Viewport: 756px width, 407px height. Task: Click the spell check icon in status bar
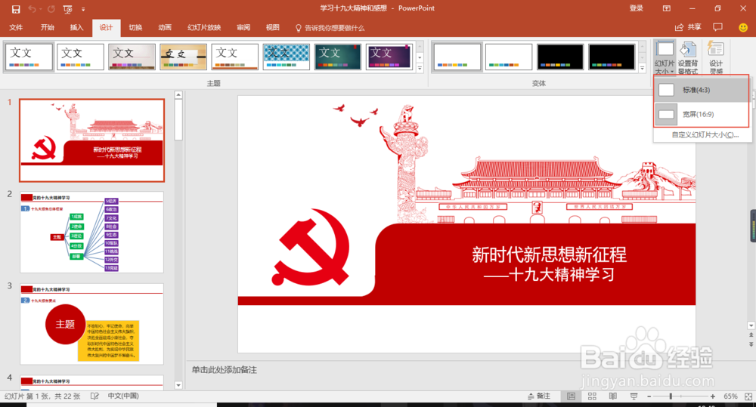pyautogui.click(x=94, y=396)
